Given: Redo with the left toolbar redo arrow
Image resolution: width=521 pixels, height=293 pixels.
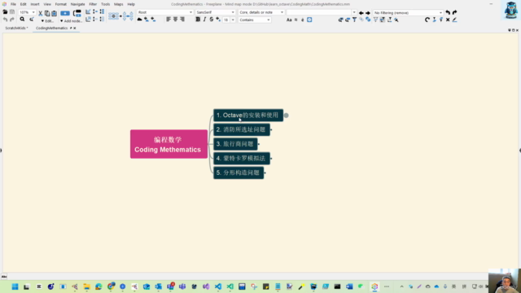Looking at the screenshot, I should click(x=12, y=20).
